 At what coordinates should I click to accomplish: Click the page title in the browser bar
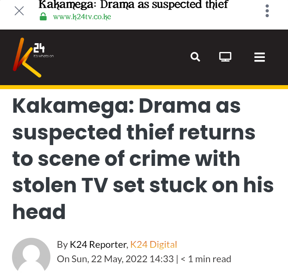(x=133, y=4)
